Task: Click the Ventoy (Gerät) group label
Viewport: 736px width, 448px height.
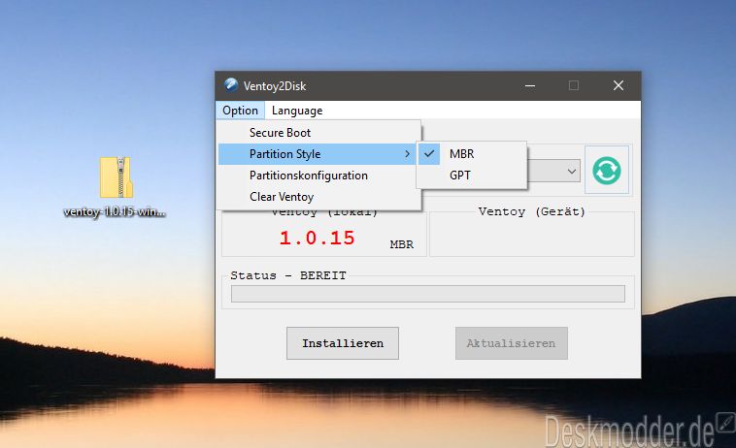Action: coord(532,211)
